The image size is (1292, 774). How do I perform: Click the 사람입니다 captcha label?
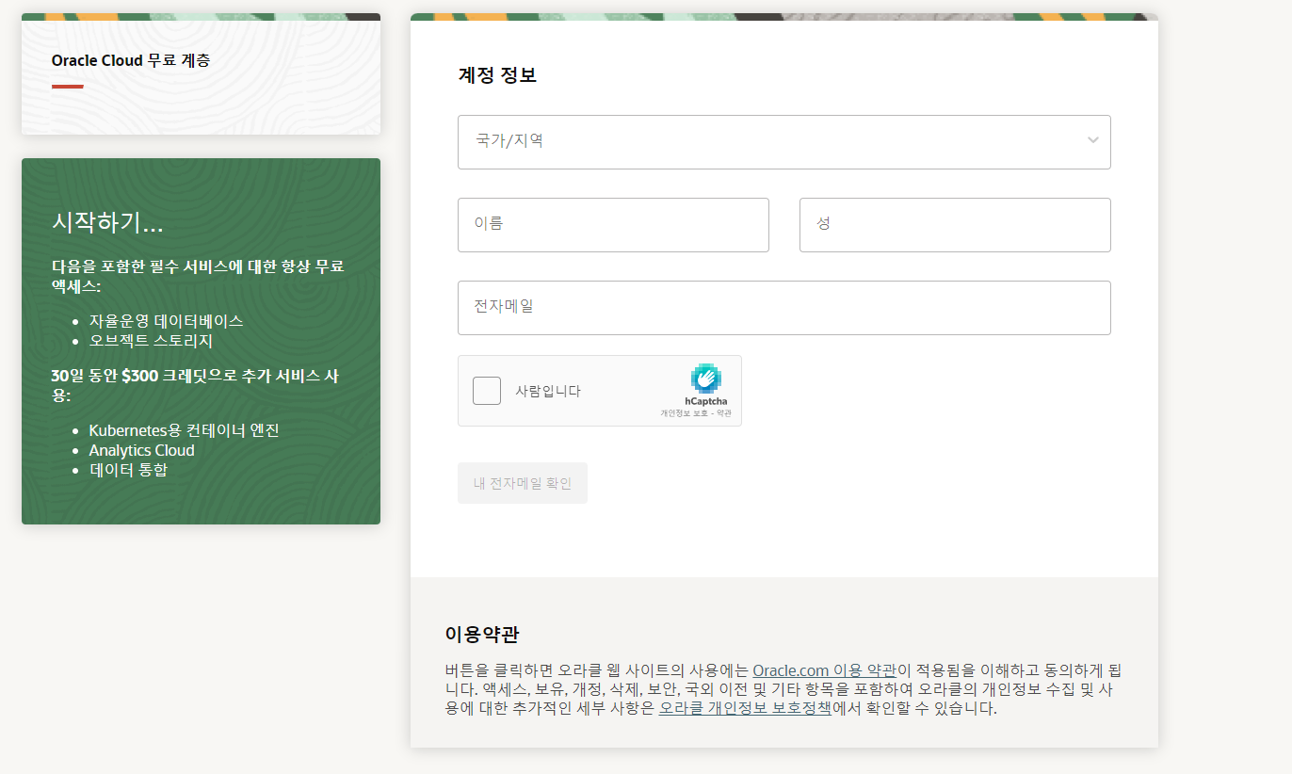[x=548, y=392]
